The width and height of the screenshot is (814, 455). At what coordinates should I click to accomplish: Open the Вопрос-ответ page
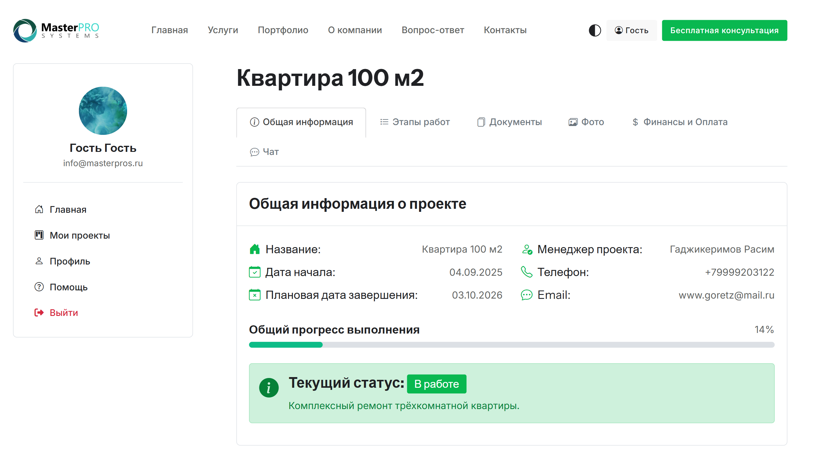pyautogui.click(x=432, y=30)
